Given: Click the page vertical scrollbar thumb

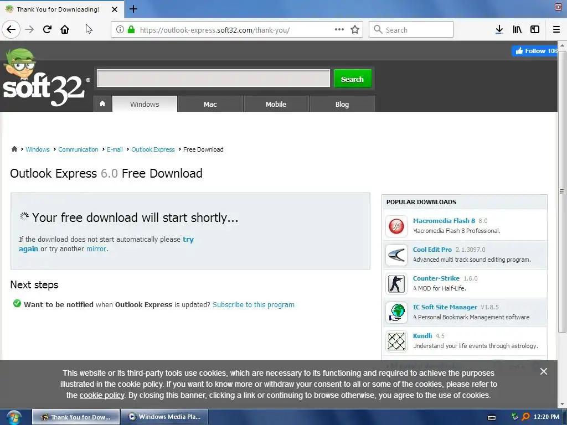Looking at the screenshot, I should [562, 191].
